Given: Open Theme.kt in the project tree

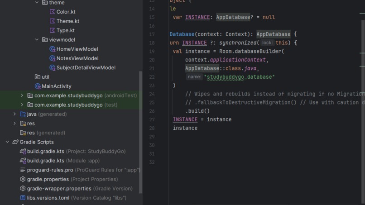Looking at the screenshot, I should [x=68, y=21].
